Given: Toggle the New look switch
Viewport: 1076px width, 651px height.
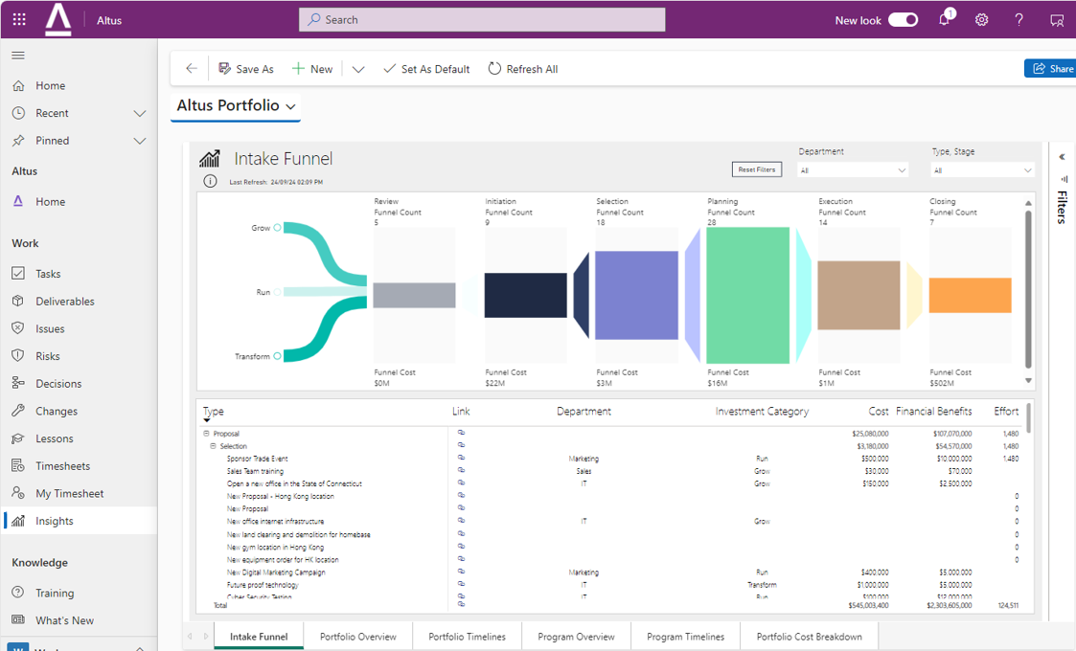Looking at the screenshot, I should tap(903, 20).
